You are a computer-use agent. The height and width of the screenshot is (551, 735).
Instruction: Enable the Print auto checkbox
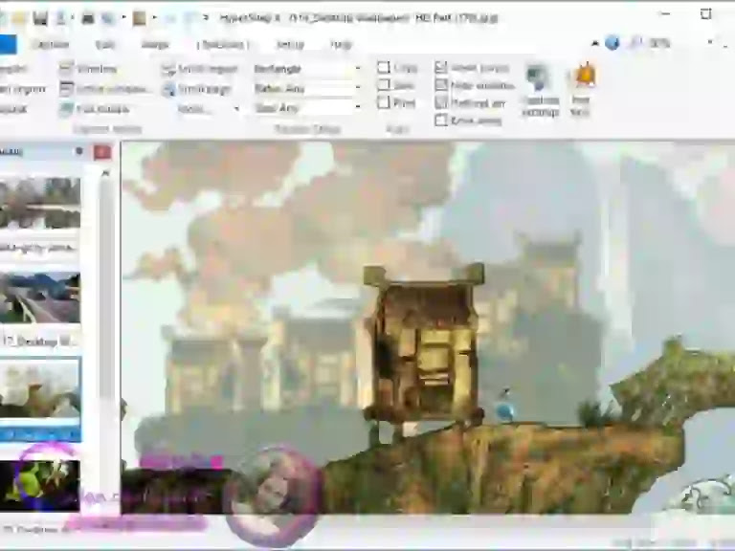384,102
